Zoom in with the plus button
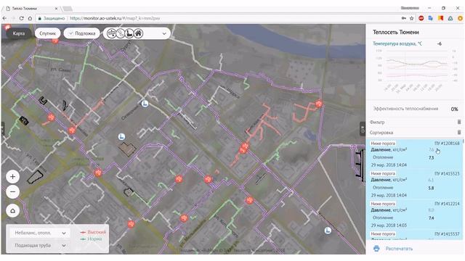The image size is (465, 261). point(13,177)
